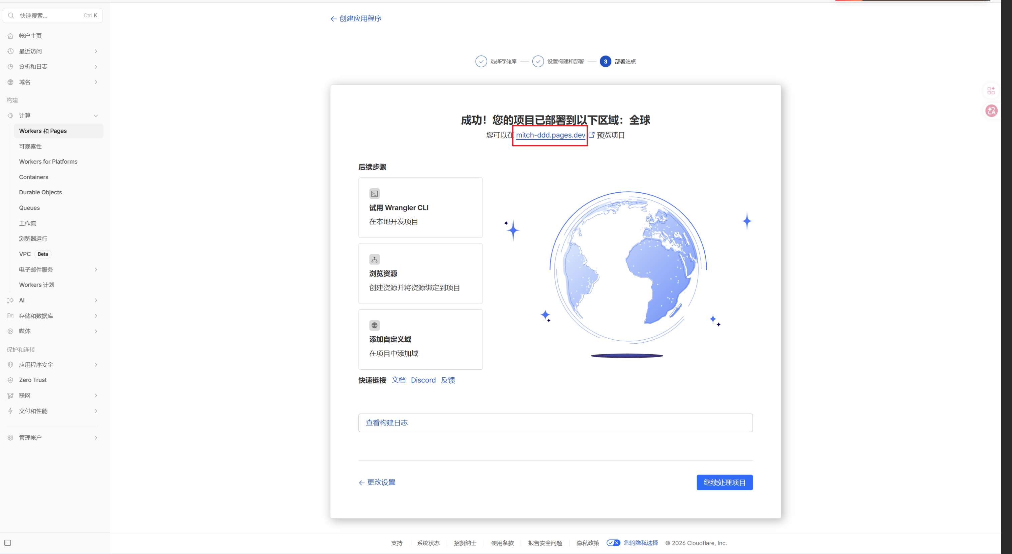1012x554 pixels.
Task: Open Containers menu item
Action: pyautogui.click(x=34, y=177)
